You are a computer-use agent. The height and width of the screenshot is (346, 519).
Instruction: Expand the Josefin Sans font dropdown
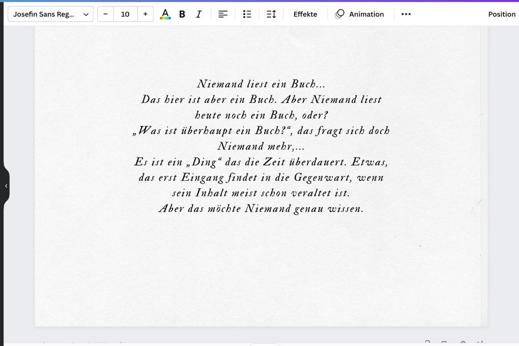pos(51,14)
